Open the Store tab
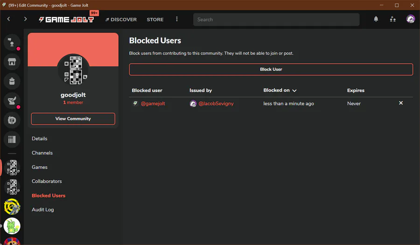This screenshot has width=420, height=245. point(155,20)
